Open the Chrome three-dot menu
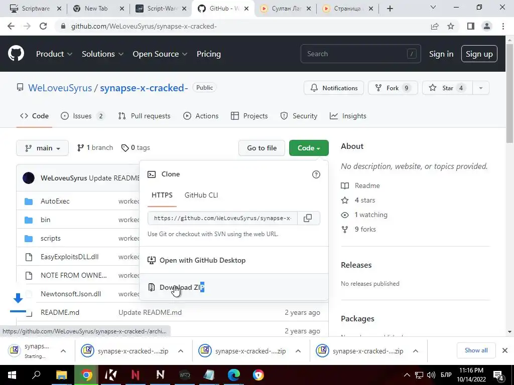The image size is (514, 385). pos(503,26)
